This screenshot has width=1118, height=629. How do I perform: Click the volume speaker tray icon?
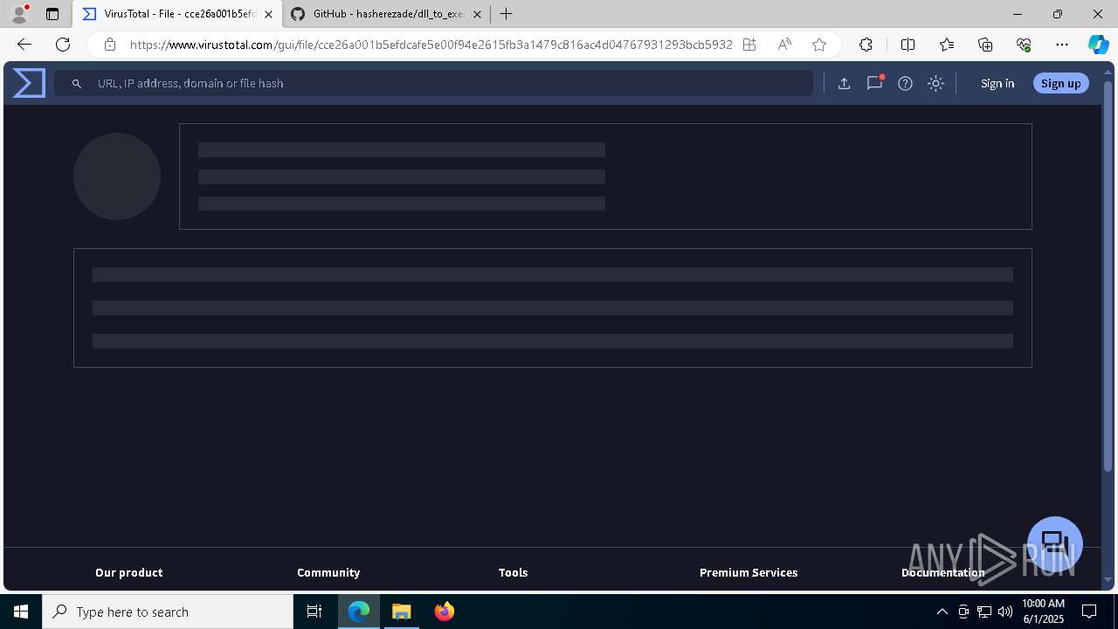pos(1005,612)
